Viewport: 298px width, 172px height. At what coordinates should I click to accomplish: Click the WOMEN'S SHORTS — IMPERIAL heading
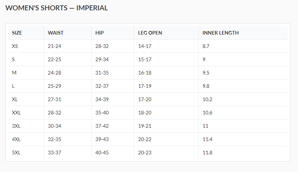click(57, 8)
